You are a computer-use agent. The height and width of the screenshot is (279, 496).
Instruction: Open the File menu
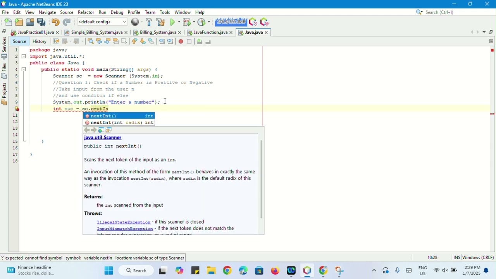point(5,12)
